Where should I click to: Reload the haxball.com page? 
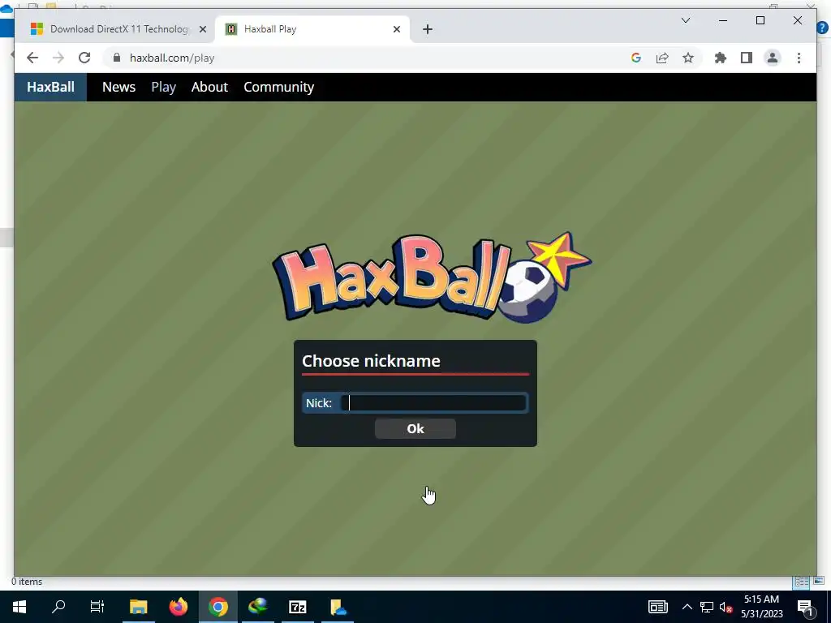coord(84,58)
